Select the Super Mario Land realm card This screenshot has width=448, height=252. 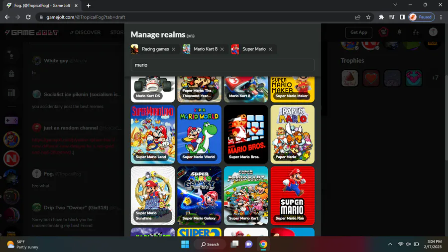tap(153, 134)
